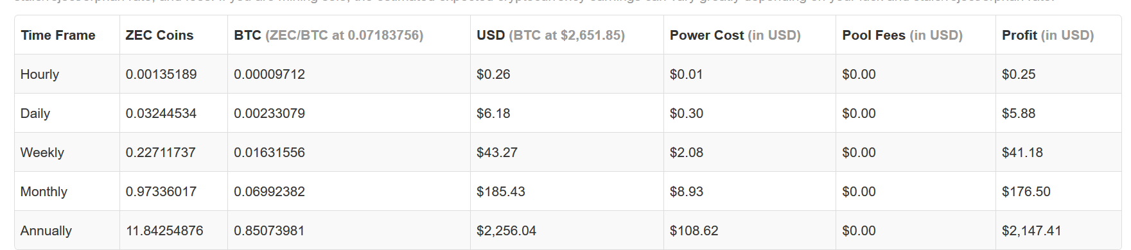1131x250 pixels.
Task: Select the Annually row label
Action: coord(46,231)
